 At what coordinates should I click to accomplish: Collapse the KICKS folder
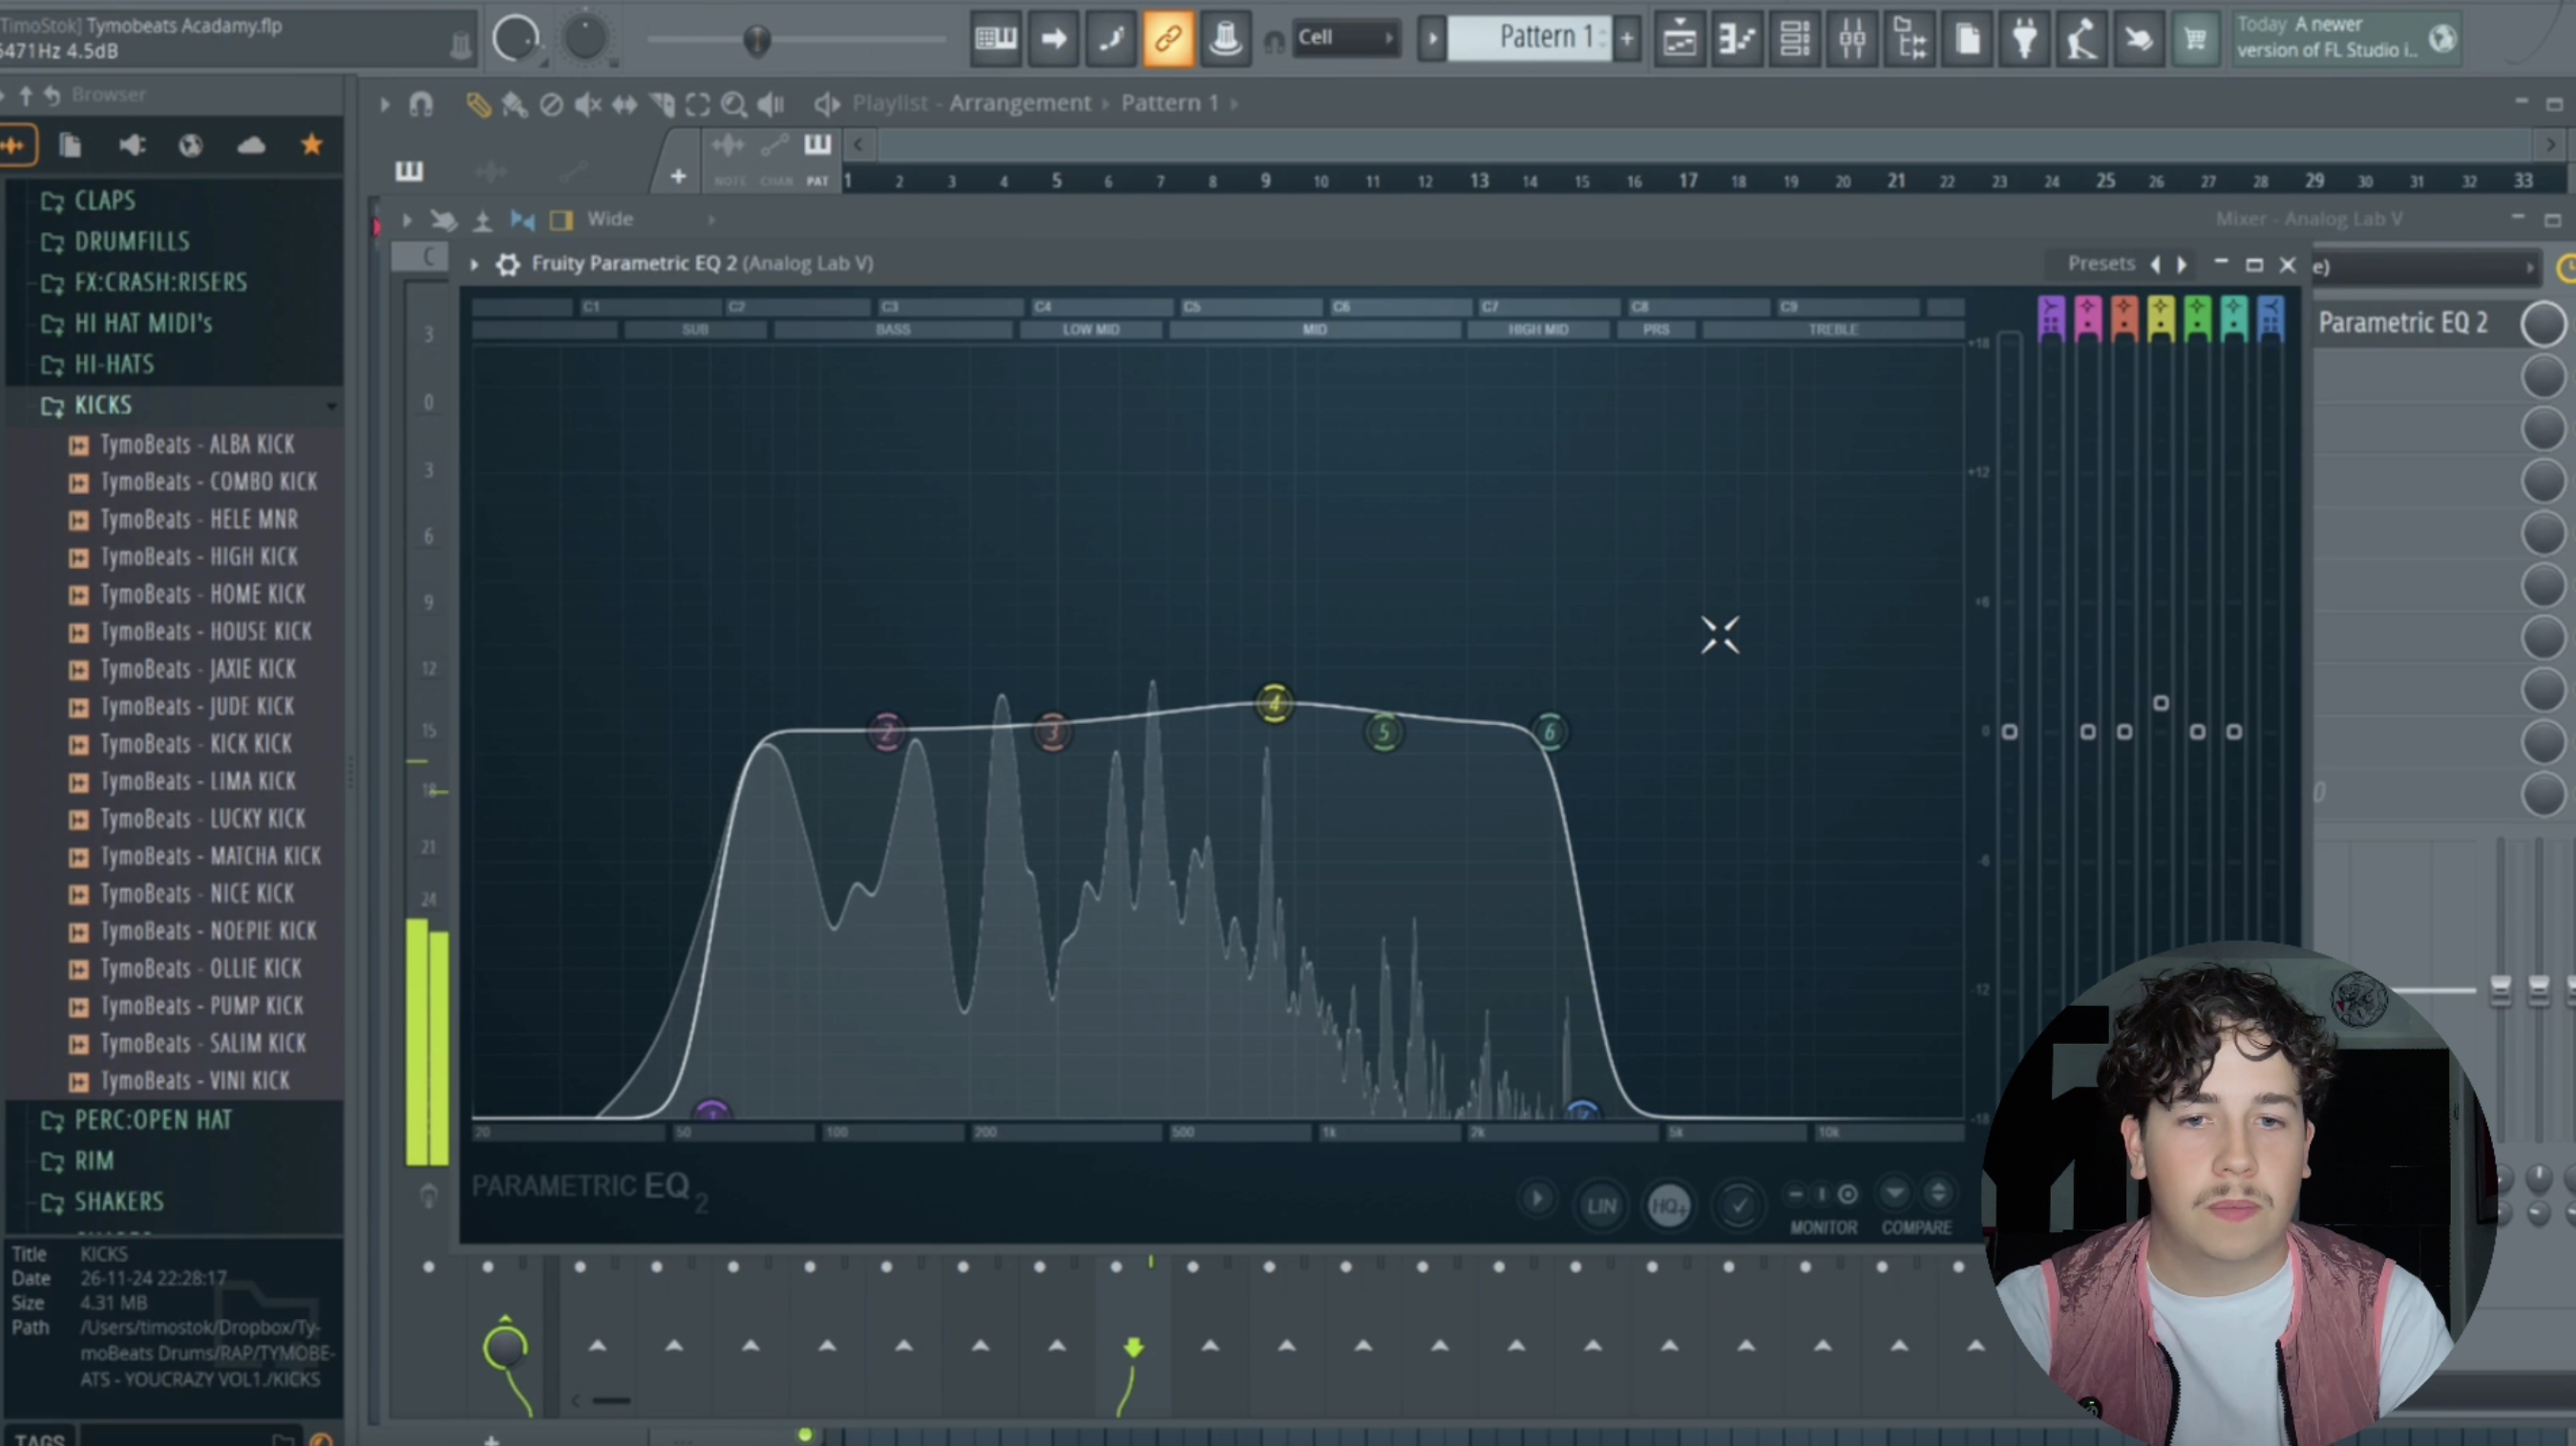pyautogui.click(x=103, y=406)
